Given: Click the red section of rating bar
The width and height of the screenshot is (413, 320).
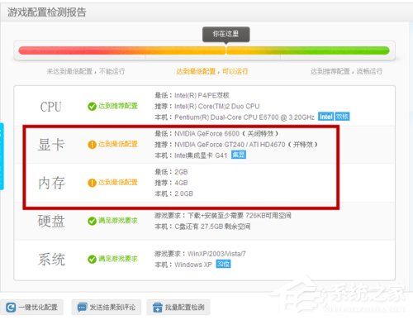Looking at the screenshot, I should 69,50.
